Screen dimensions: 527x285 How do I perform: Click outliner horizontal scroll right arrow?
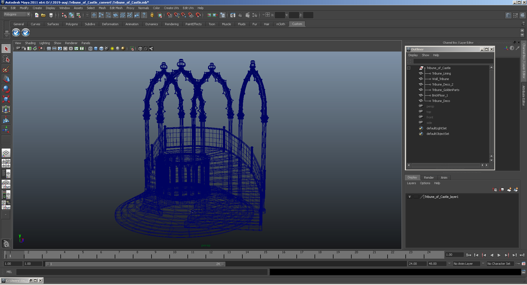487,165
